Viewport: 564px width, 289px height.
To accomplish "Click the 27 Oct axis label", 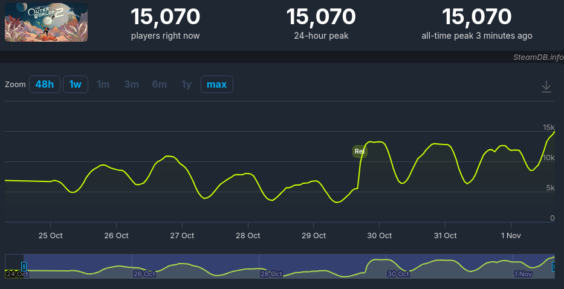I will point(182,236).
